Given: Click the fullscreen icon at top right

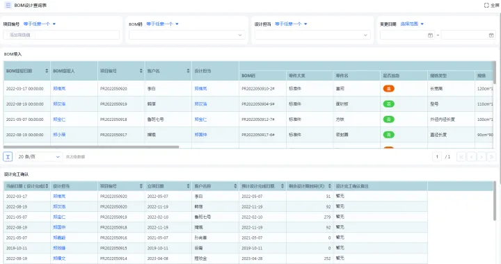Looking at the screenshot, I should pos(486,6).
